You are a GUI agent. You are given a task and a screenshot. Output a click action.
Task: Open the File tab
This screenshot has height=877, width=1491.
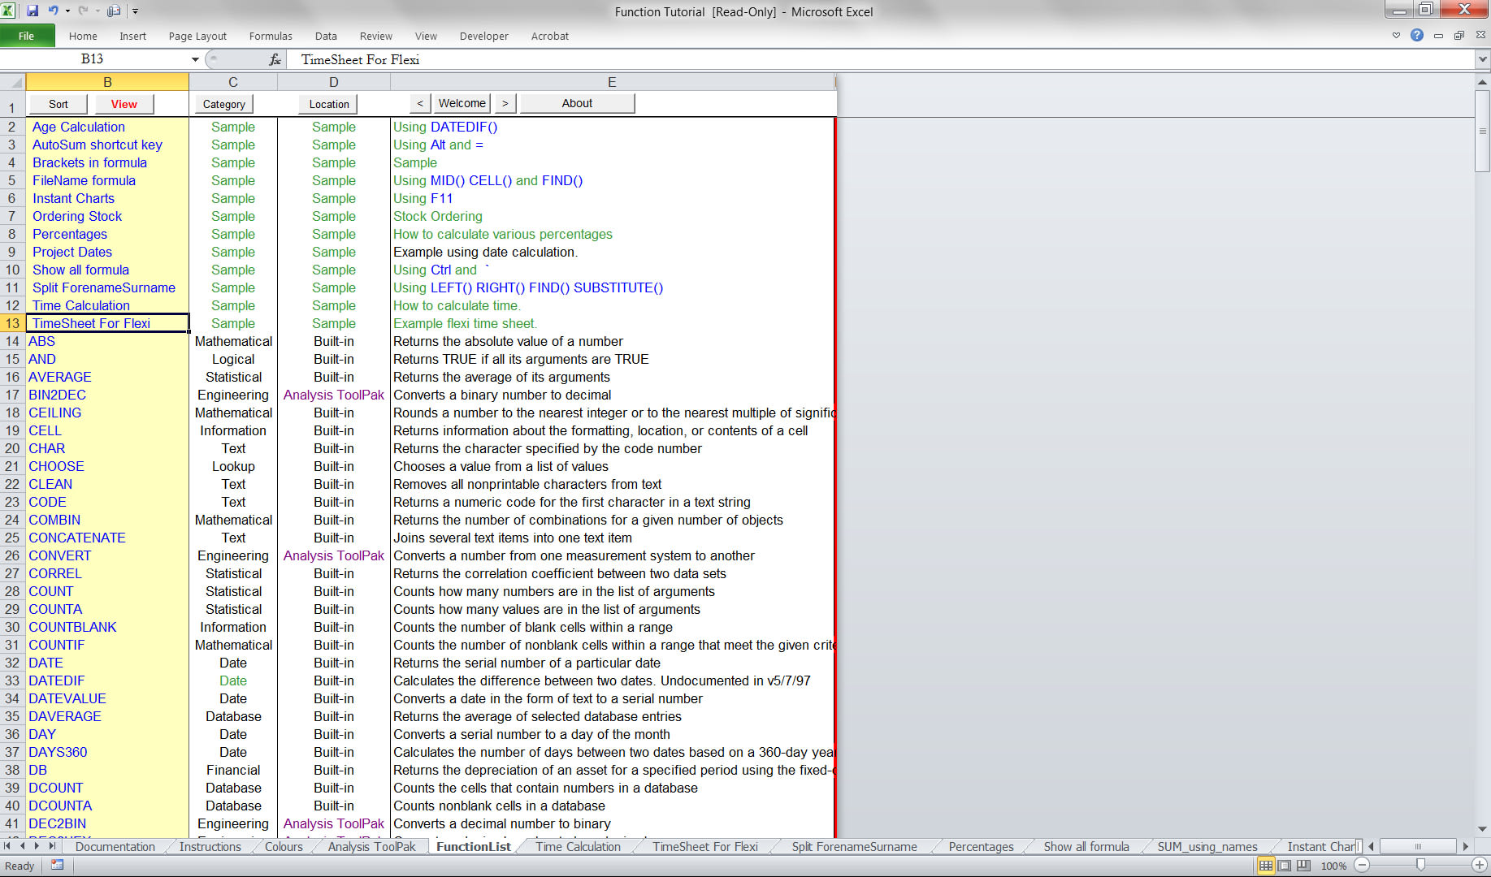(27, 36)
